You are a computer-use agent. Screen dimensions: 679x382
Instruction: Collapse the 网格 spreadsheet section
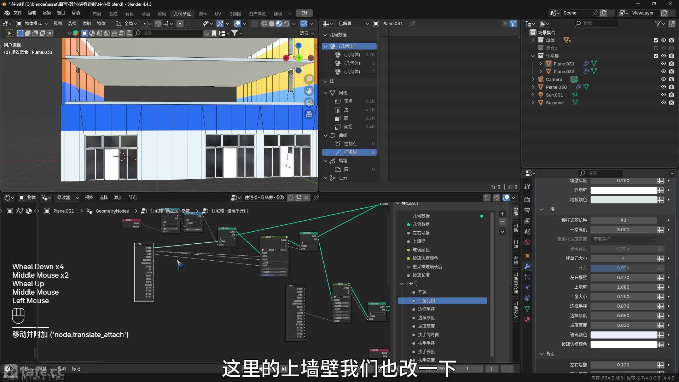click(325, 93)
